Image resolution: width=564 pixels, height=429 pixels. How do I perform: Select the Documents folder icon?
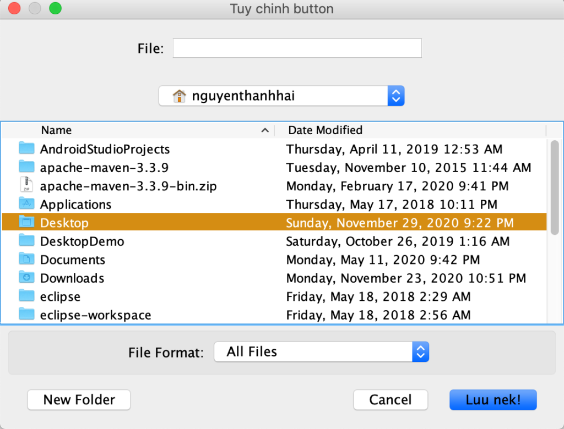point(27,260)
